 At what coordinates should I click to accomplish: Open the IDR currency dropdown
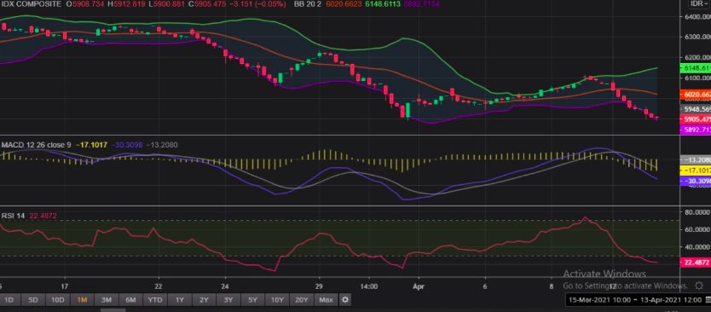[x=699, y=3]
